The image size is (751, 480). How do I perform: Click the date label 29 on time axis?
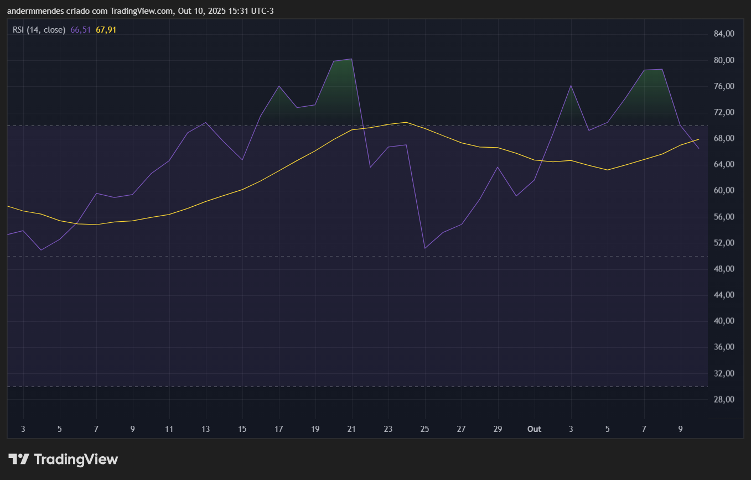pos(498,429)
